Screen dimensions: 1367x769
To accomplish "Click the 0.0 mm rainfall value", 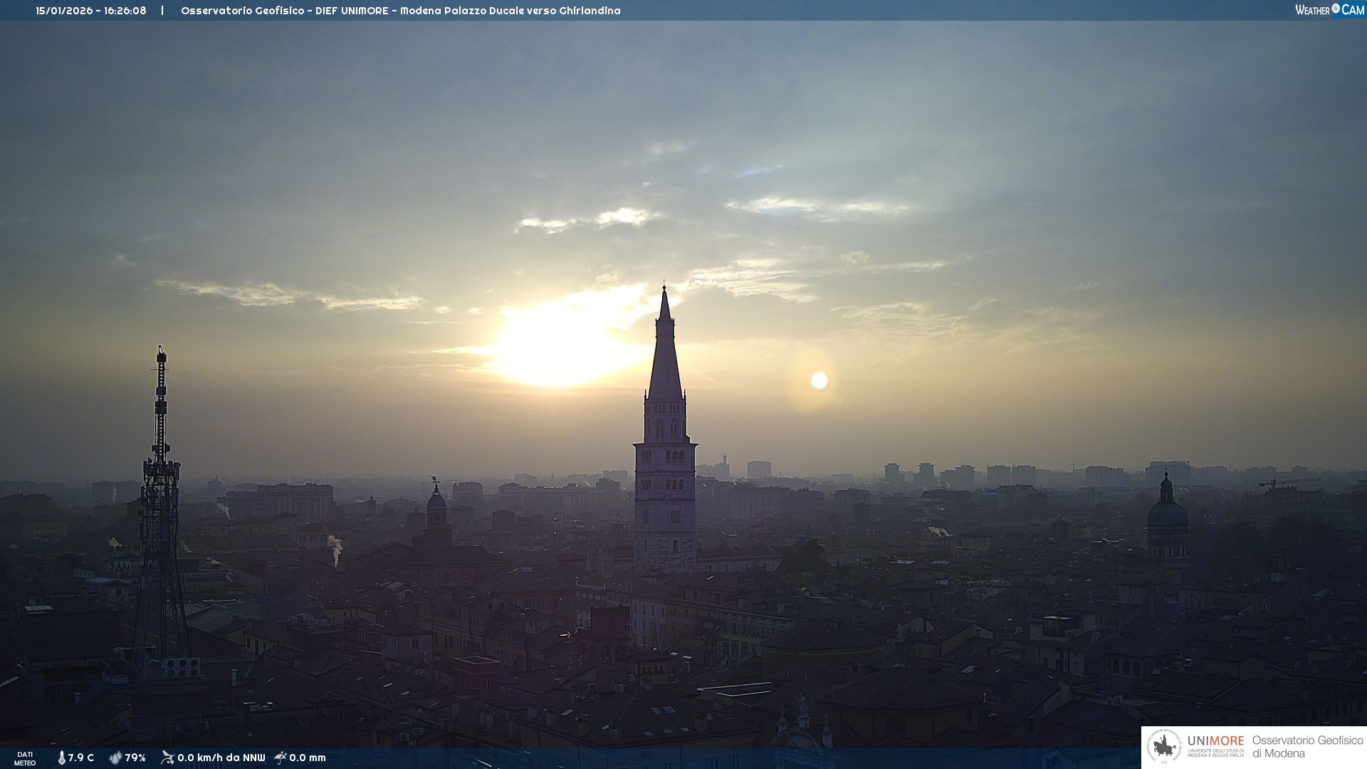I will pos(308,758).
